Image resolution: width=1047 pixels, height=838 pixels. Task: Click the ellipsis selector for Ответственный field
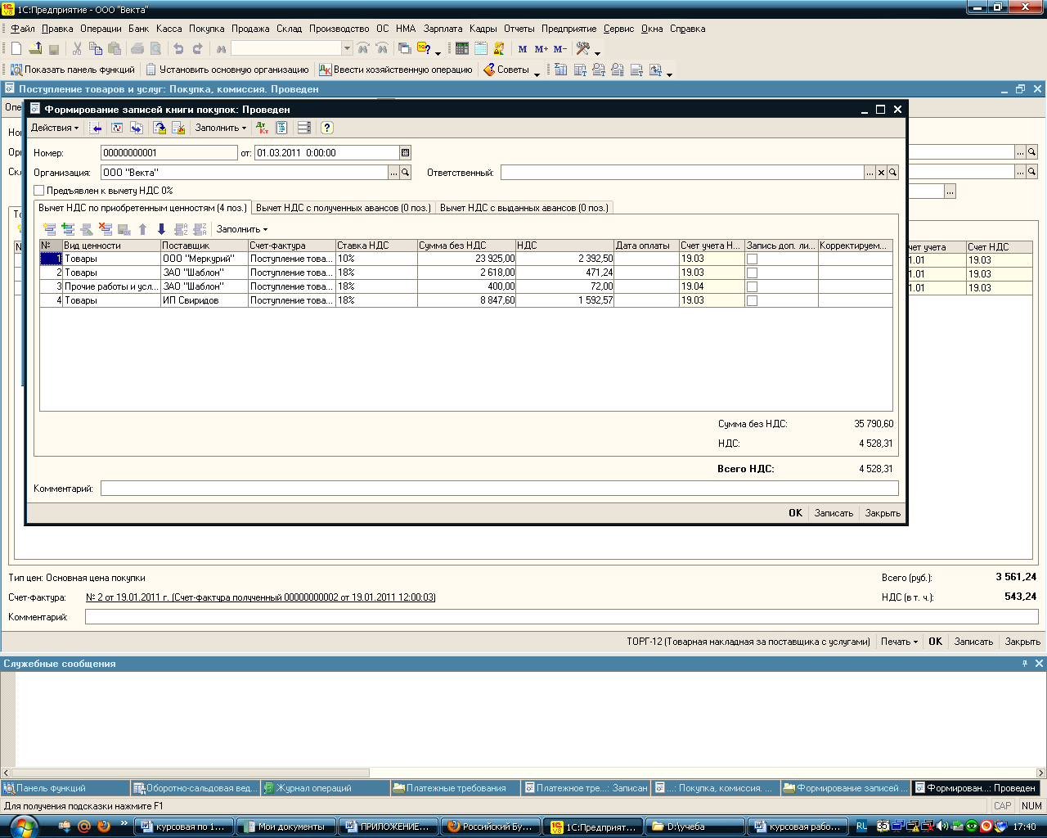[870, 173]
